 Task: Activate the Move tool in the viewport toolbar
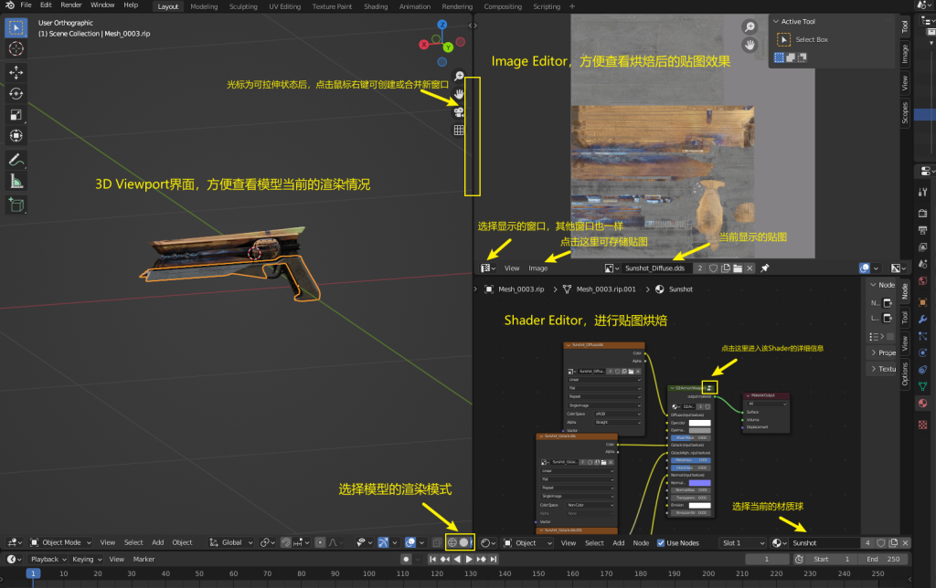point(16,72)
